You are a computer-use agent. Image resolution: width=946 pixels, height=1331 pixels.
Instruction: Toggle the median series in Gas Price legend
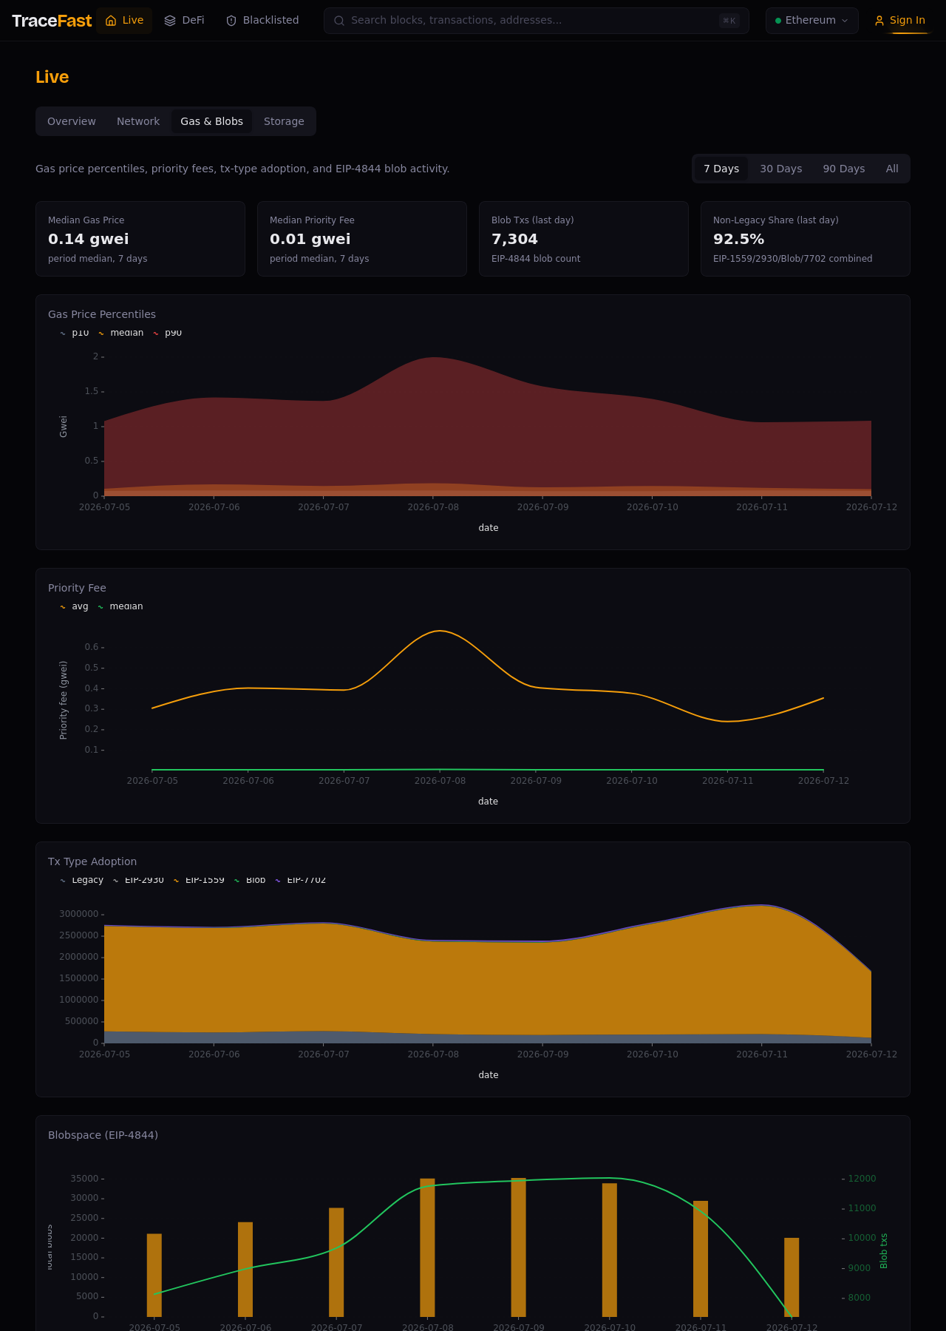click(x=121, y=333)
